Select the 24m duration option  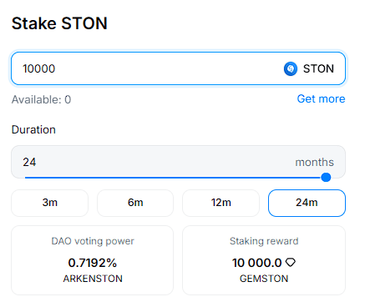click(x=307, y=203)
